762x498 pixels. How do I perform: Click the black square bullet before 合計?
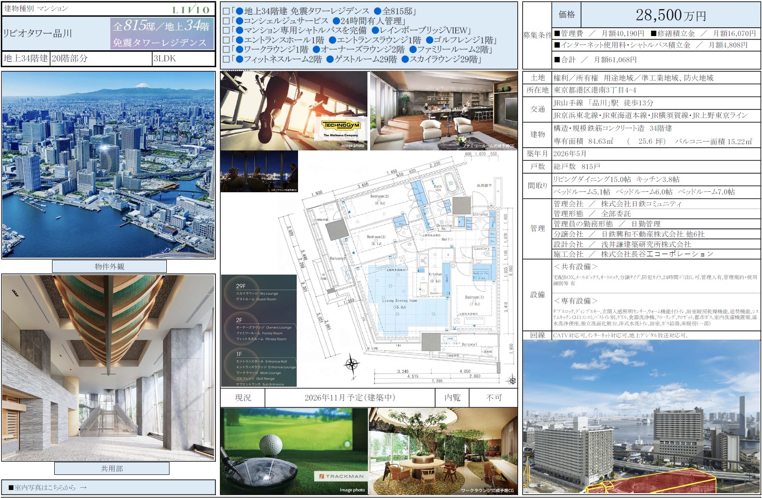[557, 60]
